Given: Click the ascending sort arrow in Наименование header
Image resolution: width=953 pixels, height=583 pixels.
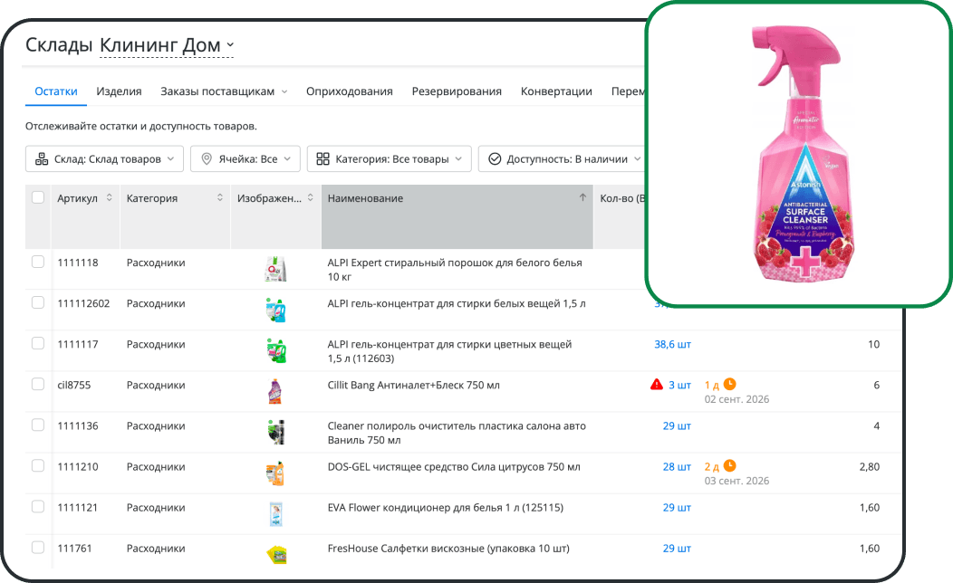Looking at the screenshot, I should coord(582,197).
